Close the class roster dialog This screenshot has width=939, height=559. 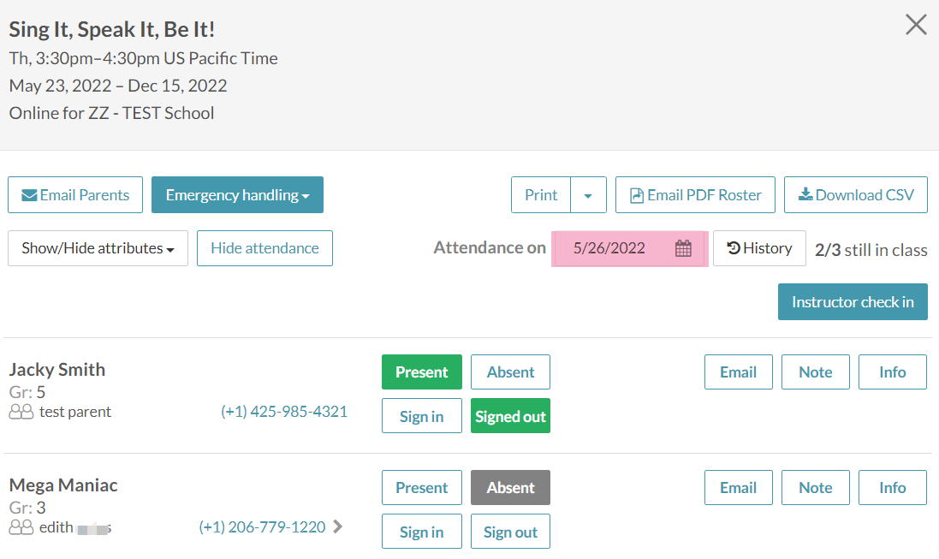tap(916, 26)
